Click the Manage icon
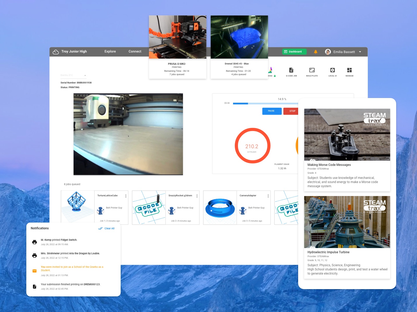 click(x=349, y=70)
